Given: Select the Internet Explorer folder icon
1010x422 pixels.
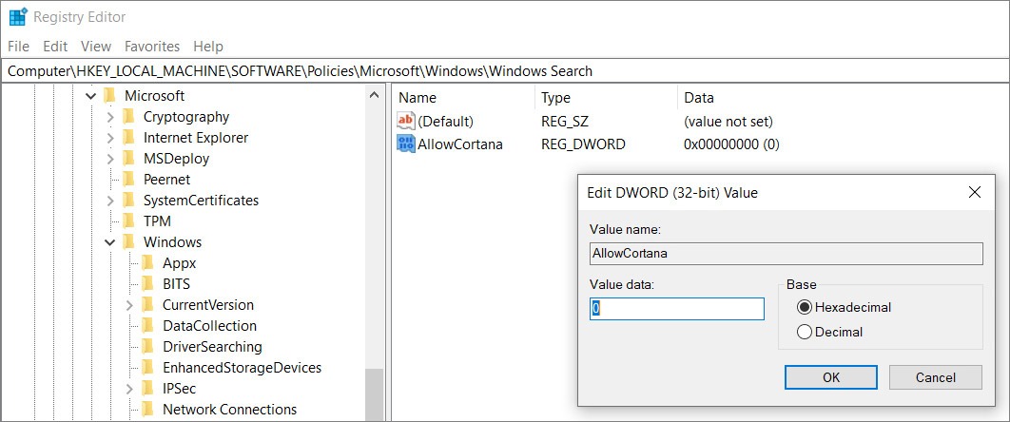Looking at the screenshot, I should click(x=128, y=137).
